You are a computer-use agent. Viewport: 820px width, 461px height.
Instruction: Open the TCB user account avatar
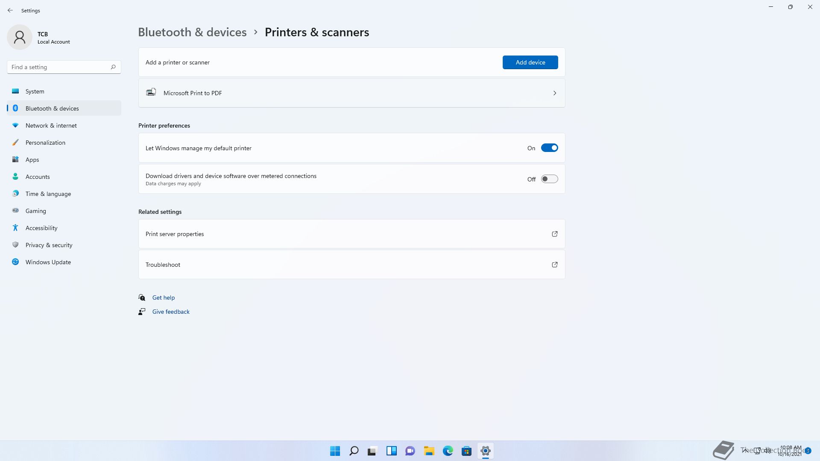click(x=20, y=37)
